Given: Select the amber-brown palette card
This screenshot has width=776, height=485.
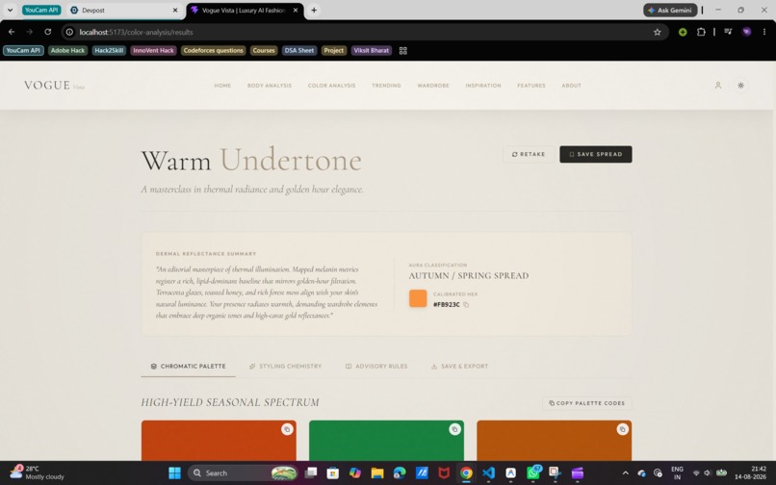Looking at the screenshot, I should (554, 441).
